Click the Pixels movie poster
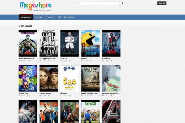The height and width of the screenshot is (123, 185). (90, 43)
